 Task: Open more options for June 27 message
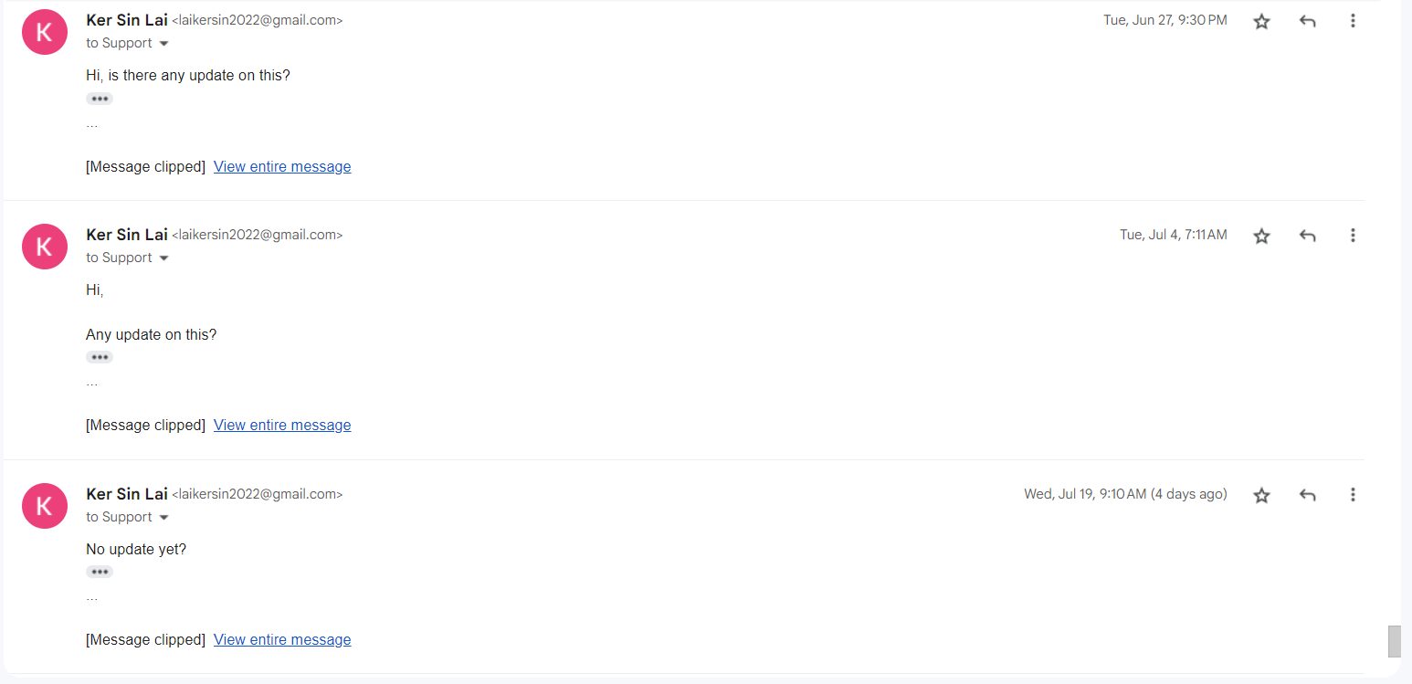[x=1353, y=21]
